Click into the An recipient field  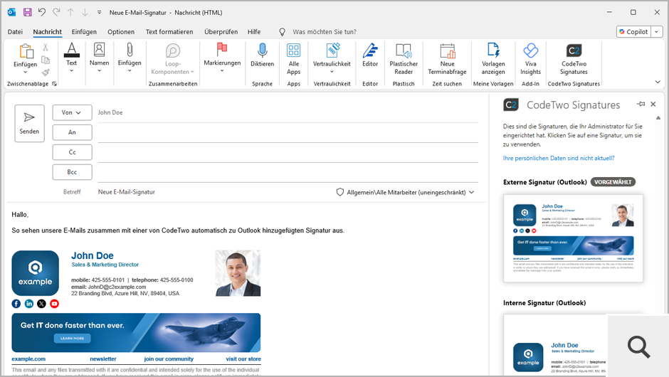[x=288, y=133]
